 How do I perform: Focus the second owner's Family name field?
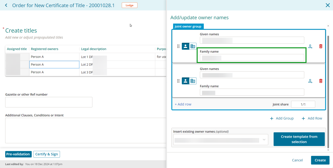coord(252,92)
